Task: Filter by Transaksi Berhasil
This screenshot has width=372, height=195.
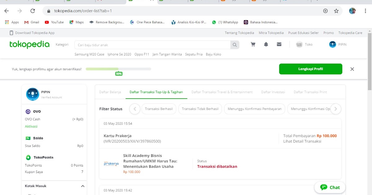Action: coord(159,109)
